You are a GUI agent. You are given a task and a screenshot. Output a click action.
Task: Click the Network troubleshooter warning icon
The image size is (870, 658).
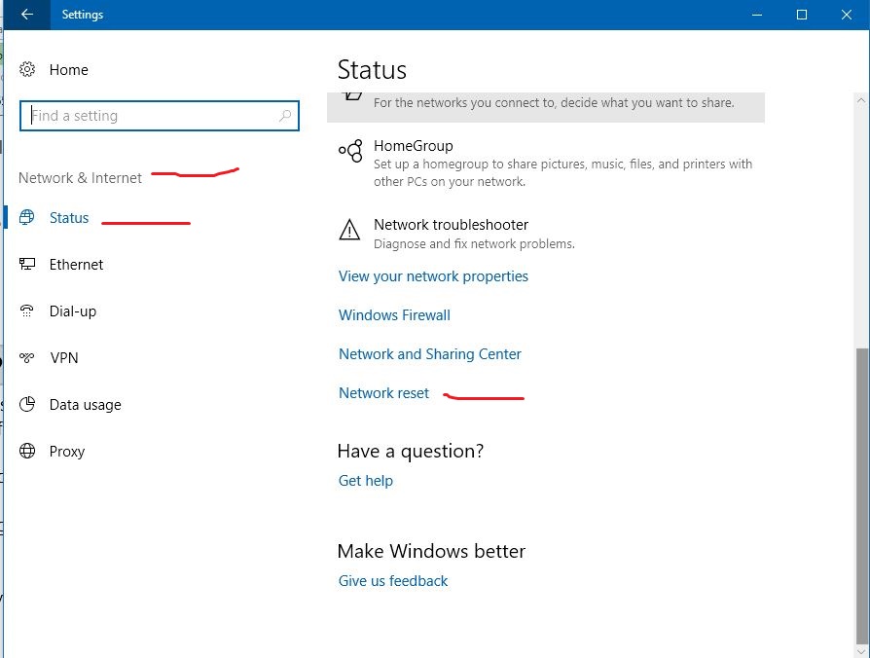(349, 230)
